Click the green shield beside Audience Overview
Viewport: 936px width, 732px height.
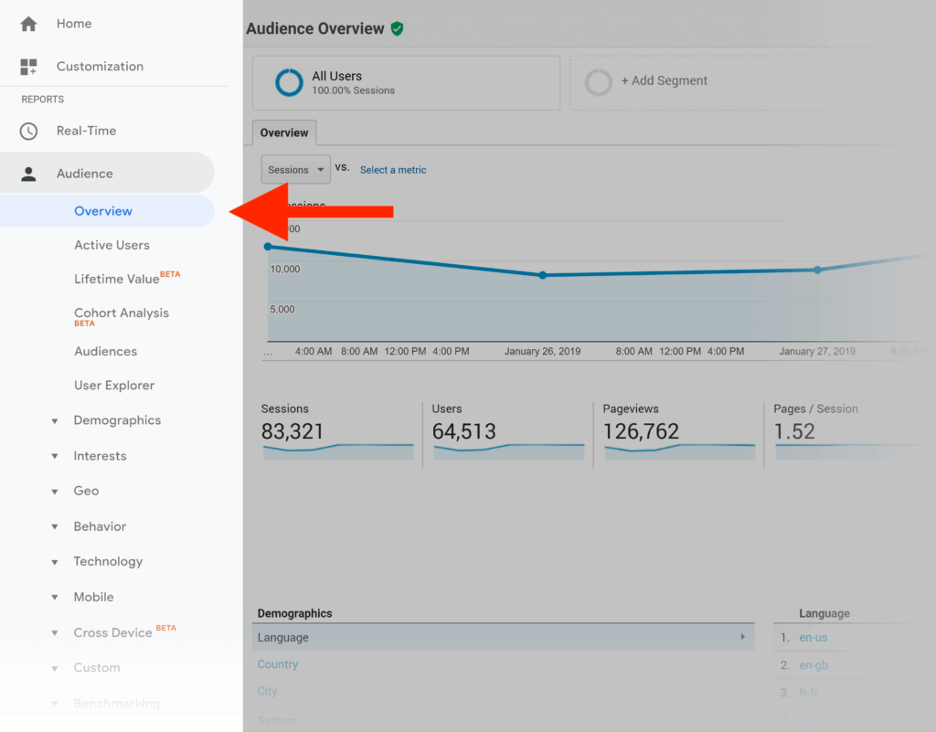397,28
